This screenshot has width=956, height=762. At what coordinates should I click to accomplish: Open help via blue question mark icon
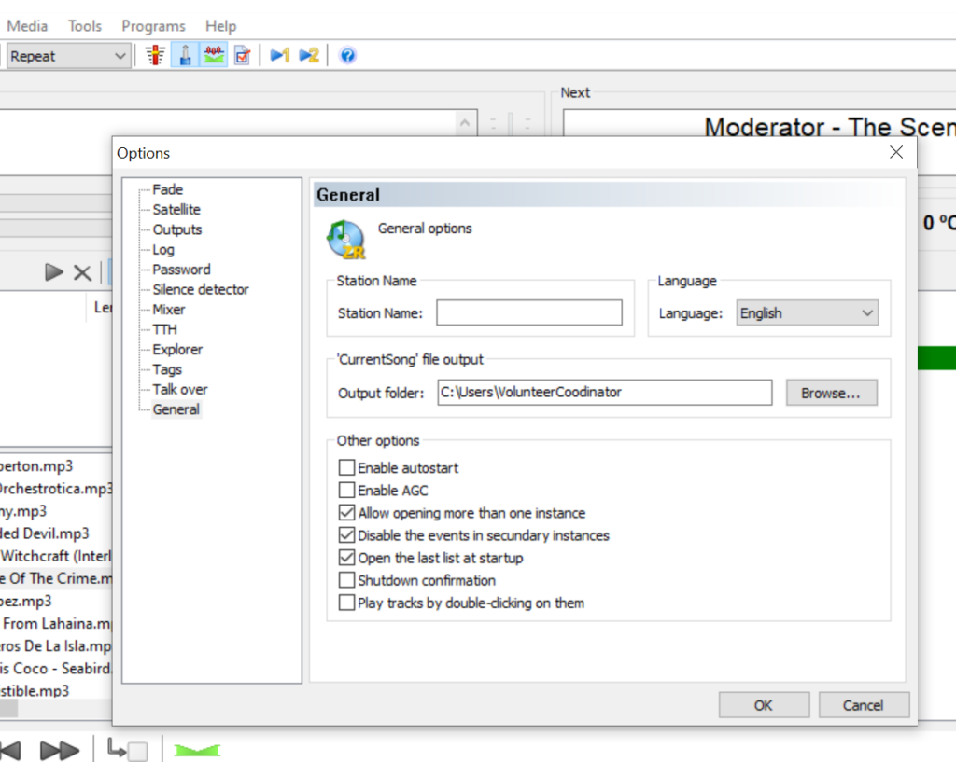(347, 56)
